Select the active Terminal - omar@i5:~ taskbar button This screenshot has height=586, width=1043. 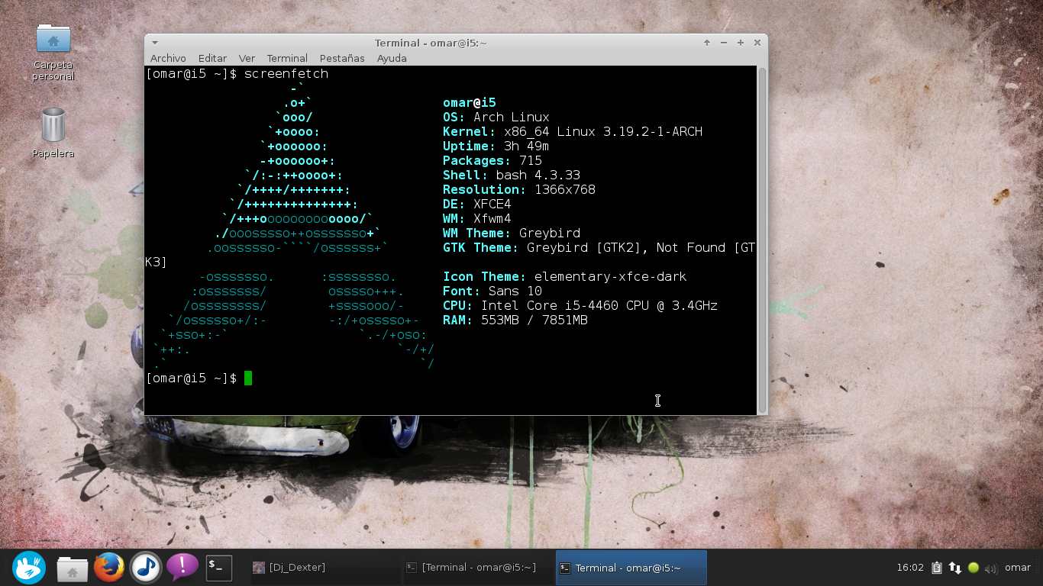(631, 568)
